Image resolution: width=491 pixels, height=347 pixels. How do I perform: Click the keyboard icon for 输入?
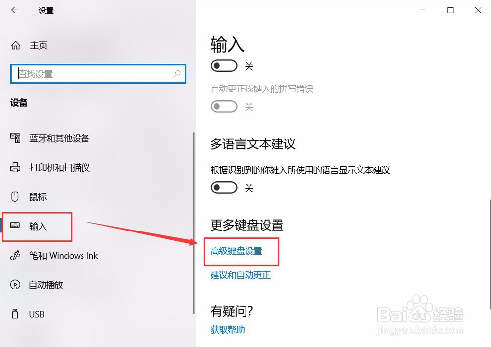point(15,225)
